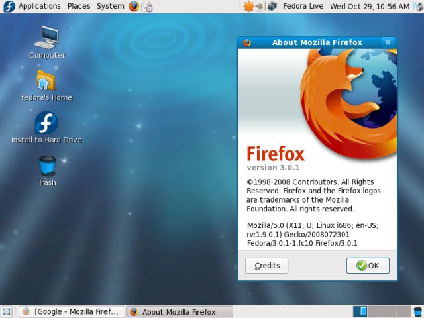Click the OK button

pos(368,266)
